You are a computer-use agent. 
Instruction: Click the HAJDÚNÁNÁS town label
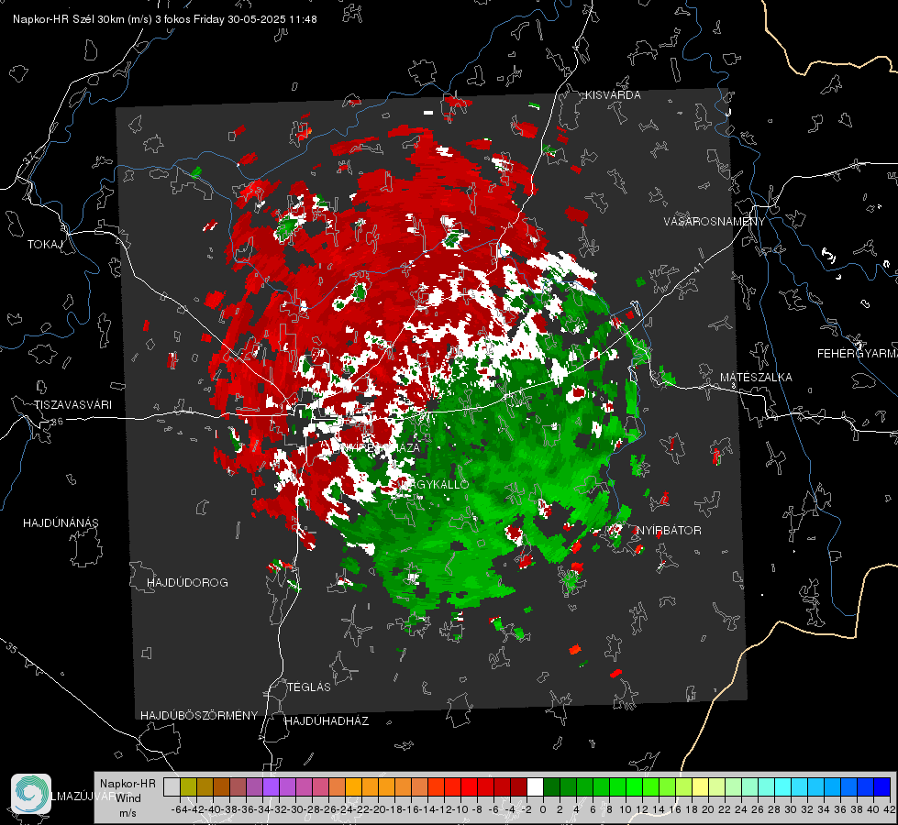tap(61, 523)
